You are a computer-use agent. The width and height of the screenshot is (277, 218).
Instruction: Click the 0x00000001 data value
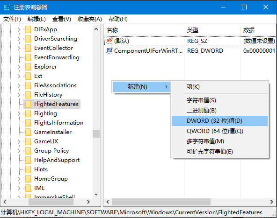click(x=259, y=51)
